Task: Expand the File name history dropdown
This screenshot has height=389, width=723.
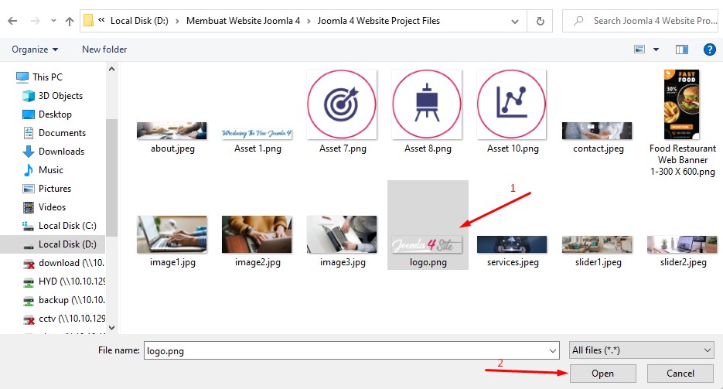Action: 552,351
